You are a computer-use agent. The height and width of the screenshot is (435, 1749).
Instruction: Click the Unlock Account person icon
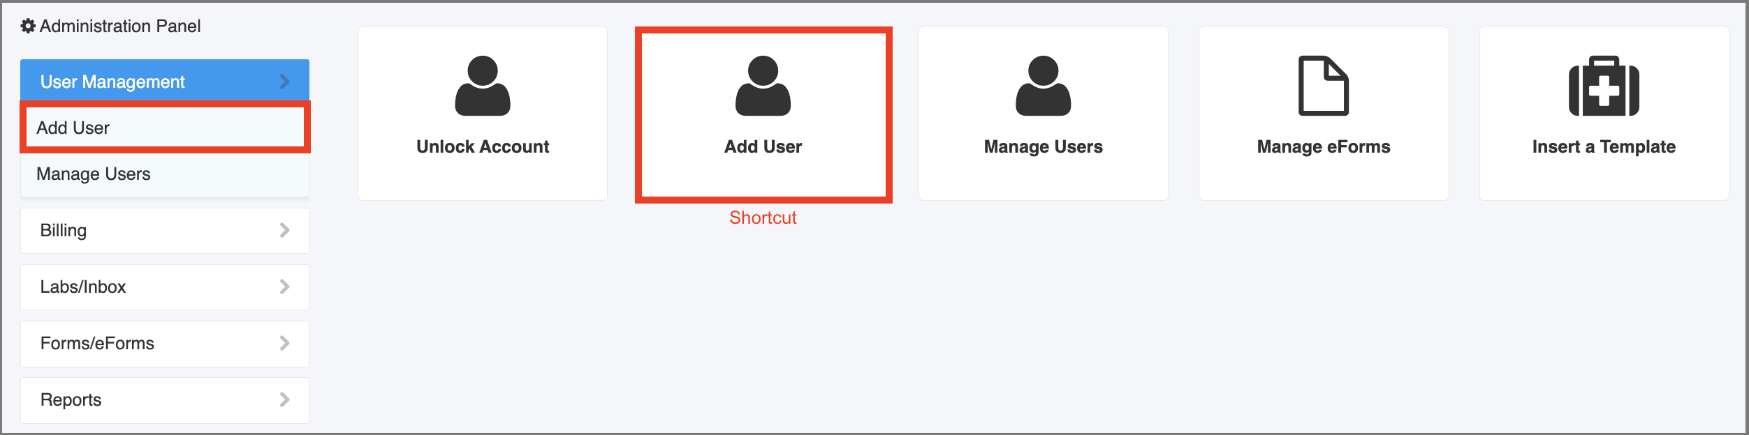[x=483, y=86]
